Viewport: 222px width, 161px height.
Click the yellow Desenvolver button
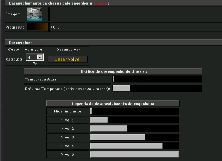[68, 59]
